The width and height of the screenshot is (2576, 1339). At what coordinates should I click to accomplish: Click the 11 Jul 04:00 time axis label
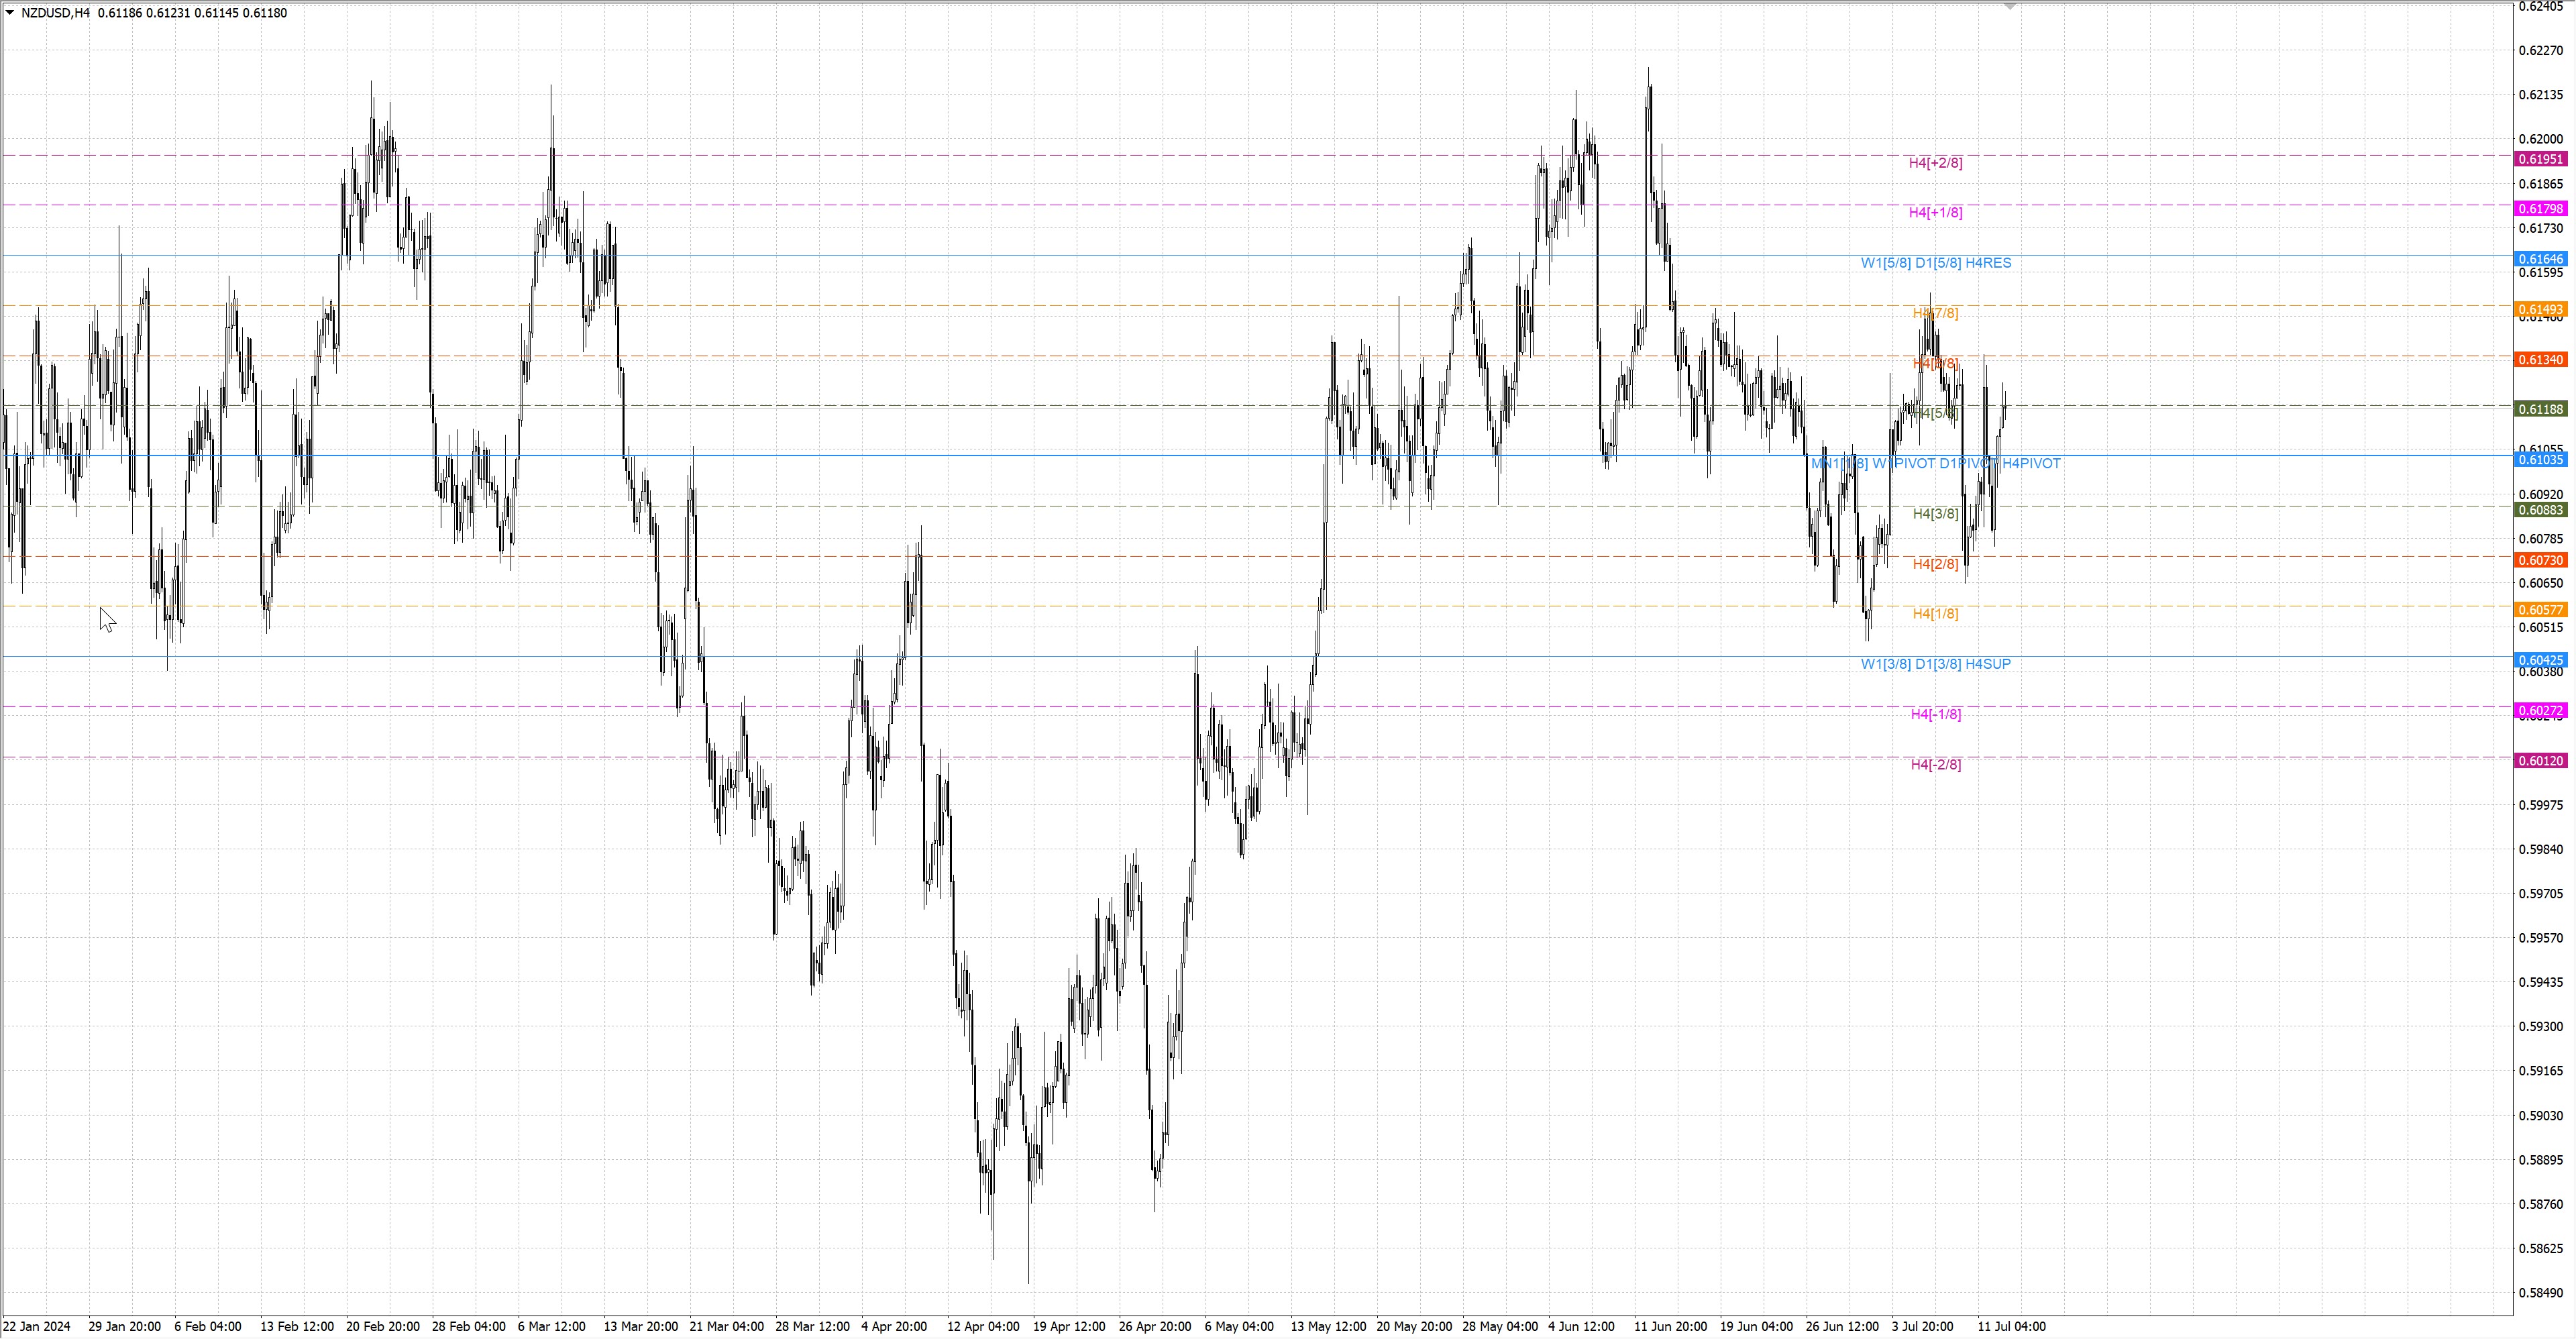2011,1327
